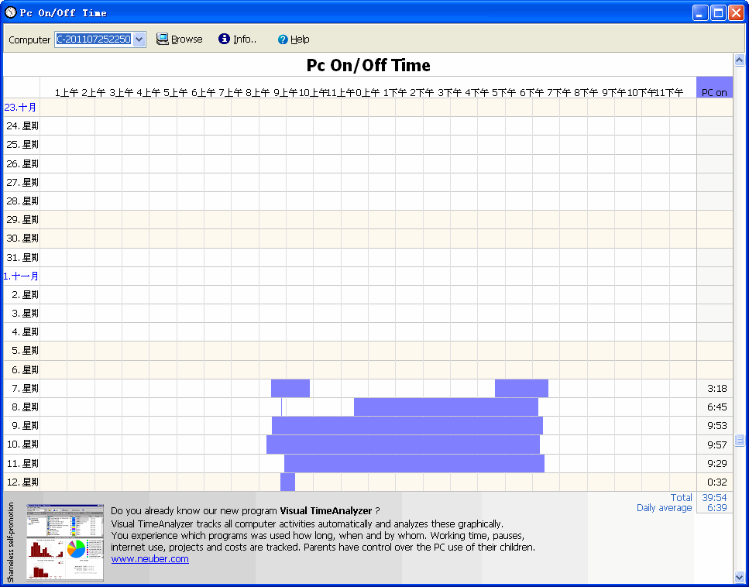Click the 9:57 PC on value
Viewport: 749px width, 587px height.
click(x=717, y=445)
